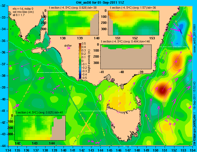Select the title 't section (avg: 0.484) lon=146'
This screenshot has width=197, height=152.
(125, 41)
